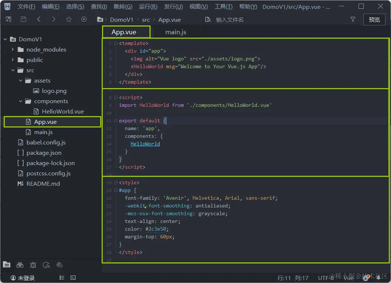Screen dimensions: 391x283
Task: Open the 运行(R) menu
Action: pos(148,7)
